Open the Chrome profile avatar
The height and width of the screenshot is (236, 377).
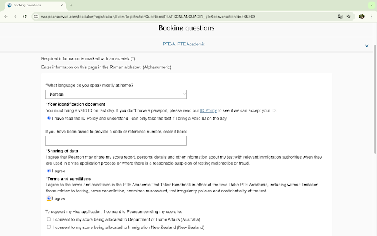tap(361, 17)
